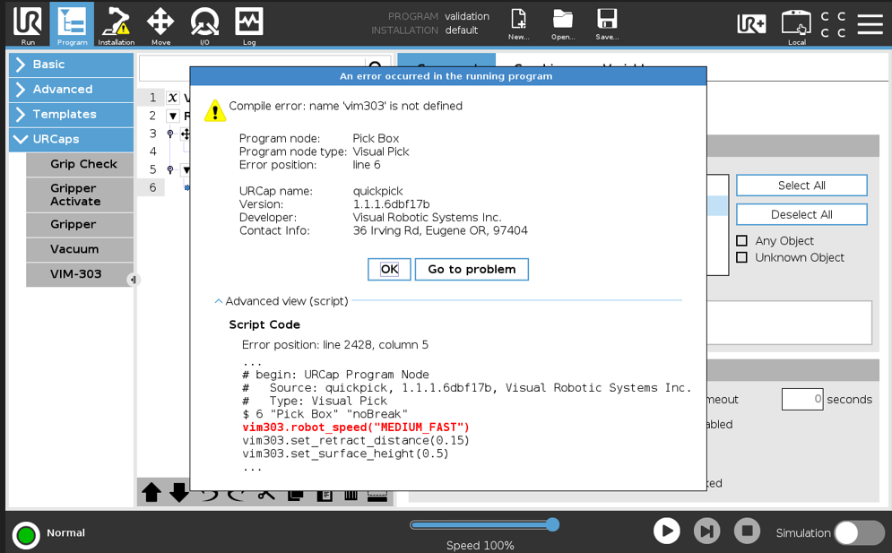The image size is (892, 553).
Task: Insert a Vacuum node
Action: (80, 249)
